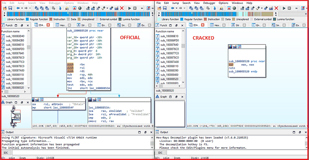309x160 pixels.
Task: Click first binoculars search icon in OFFICIAL toolbar
Action: click(x=36, y=8)
